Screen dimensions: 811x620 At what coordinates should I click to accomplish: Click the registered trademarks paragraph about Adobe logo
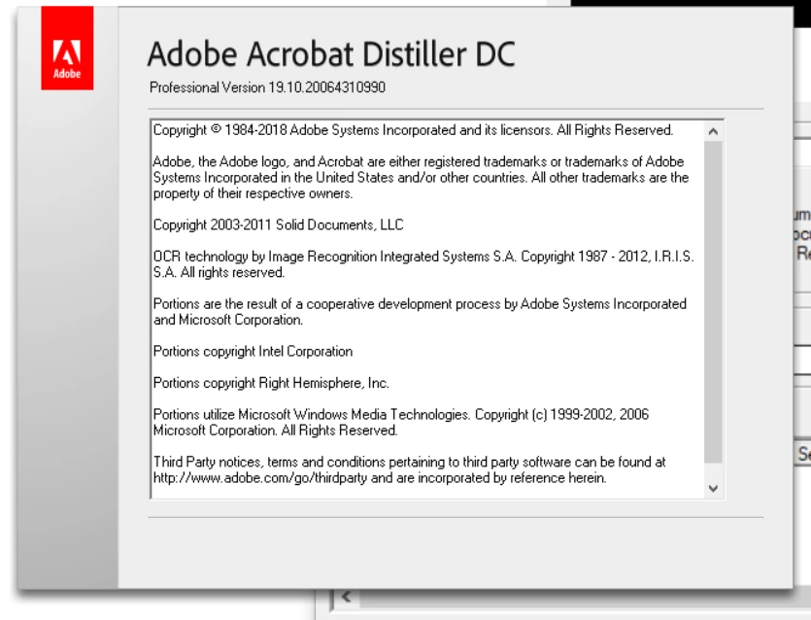421,178
